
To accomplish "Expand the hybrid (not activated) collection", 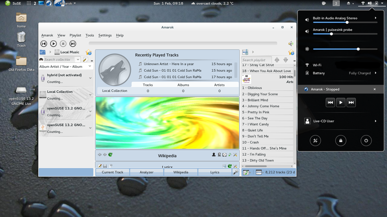I will tap(90, 78).
